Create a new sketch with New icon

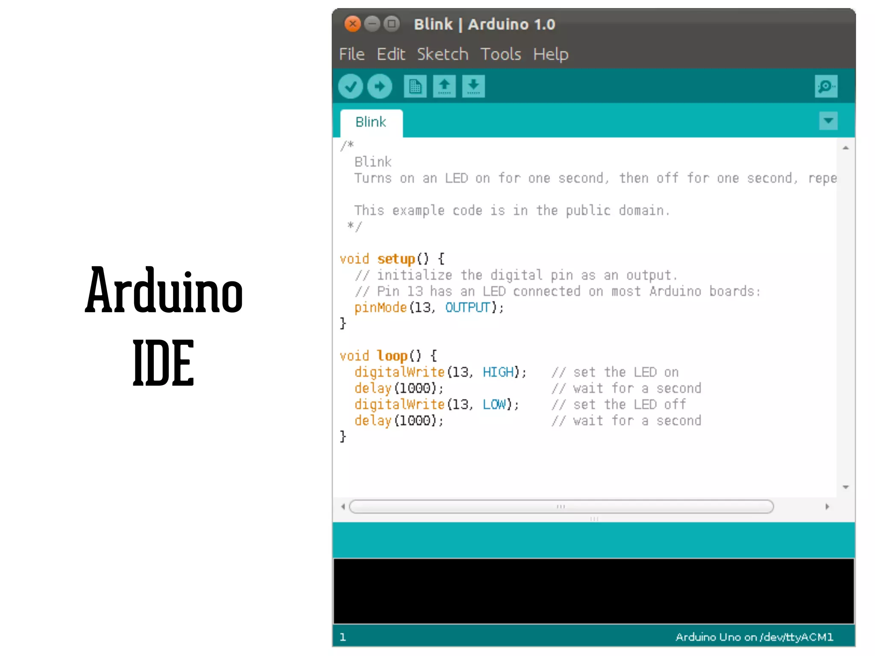click(415, 87)
